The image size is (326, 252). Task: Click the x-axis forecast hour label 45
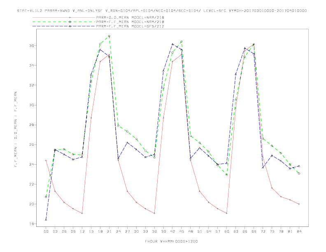182,231
